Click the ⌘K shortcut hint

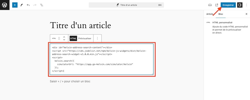160,5
